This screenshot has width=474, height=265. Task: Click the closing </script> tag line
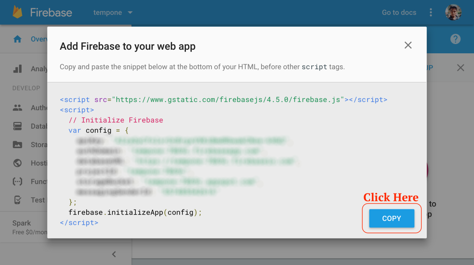pos(79,223)
